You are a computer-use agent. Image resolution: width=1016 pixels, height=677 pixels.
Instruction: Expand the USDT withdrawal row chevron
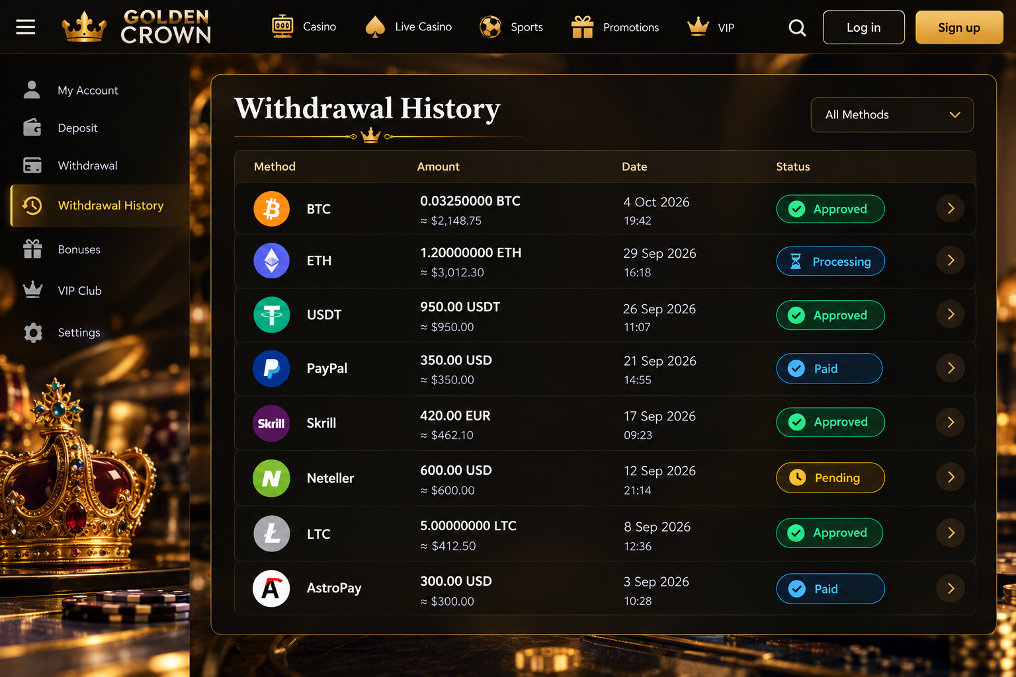click(x=951, y=315)
